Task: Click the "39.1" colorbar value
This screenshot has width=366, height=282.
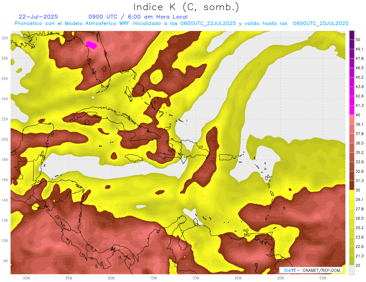Action: pyautogui.click(x=360, y=124)
